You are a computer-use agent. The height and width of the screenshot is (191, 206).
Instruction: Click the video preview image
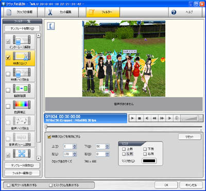124,59
